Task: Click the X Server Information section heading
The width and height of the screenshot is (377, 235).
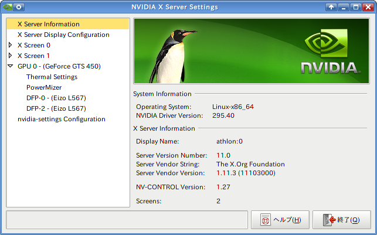Action: [164, 128]
